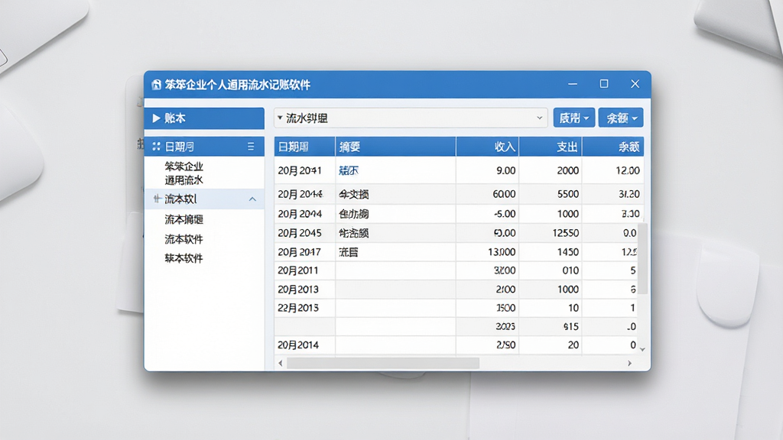The height and width of the screenshot is (440, 783).
Task: Open the 流水 combo box dropdown arrow
Action: coord(539,118)
